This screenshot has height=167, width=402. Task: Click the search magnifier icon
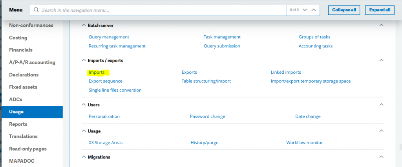(x=36, y=10)
